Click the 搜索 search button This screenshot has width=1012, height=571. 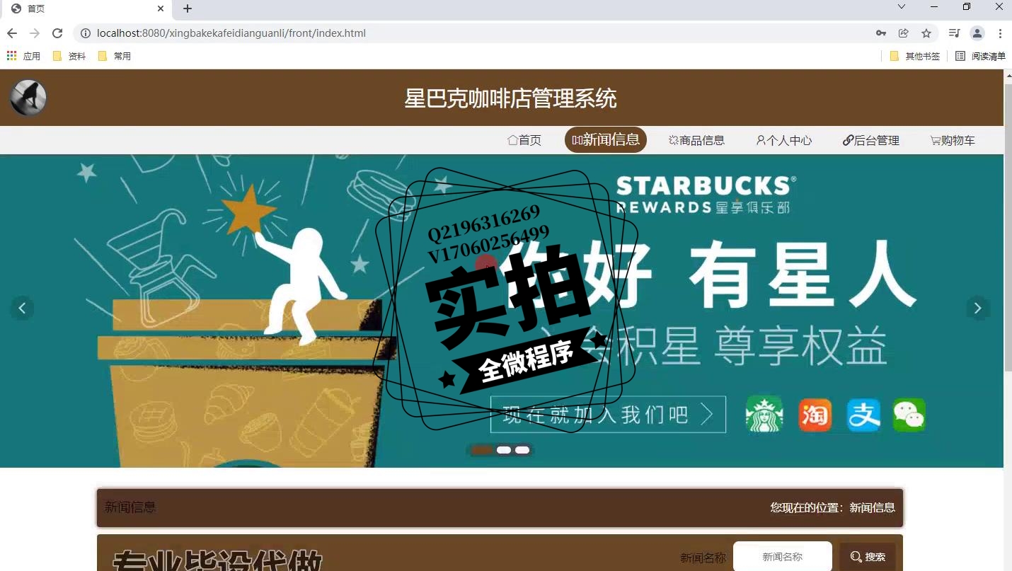click(868, 557)
